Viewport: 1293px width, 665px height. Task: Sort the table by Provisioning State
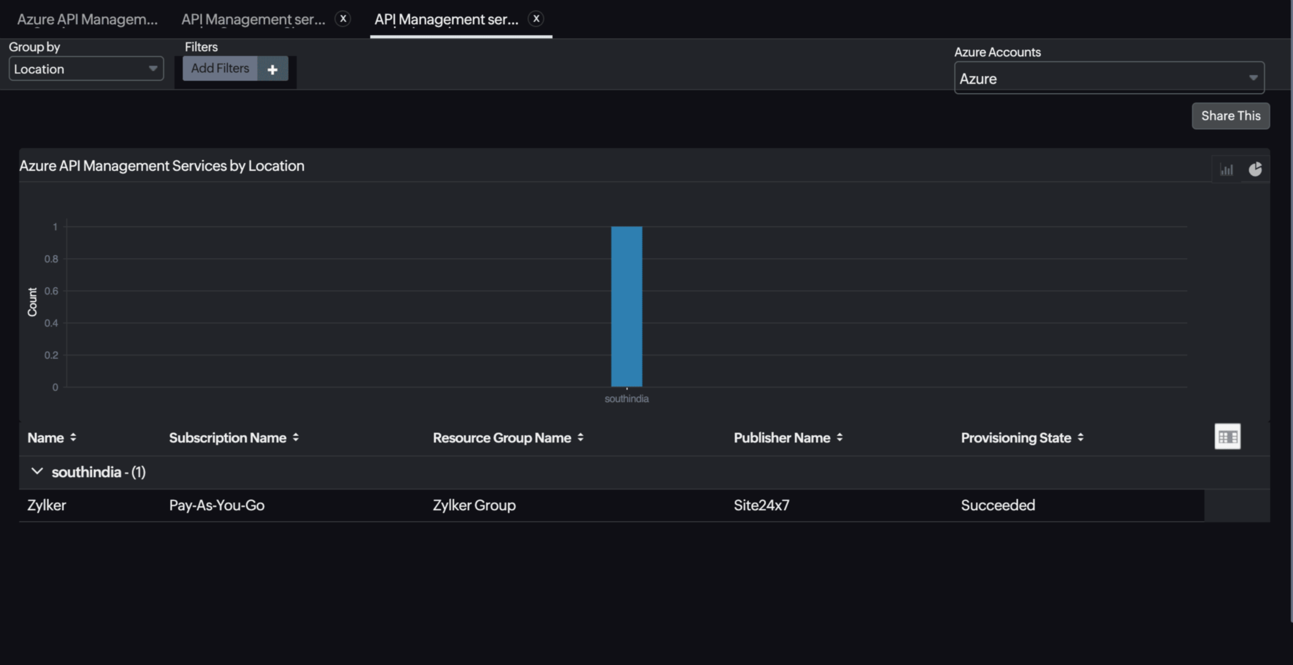click(x=1080, y=437)
